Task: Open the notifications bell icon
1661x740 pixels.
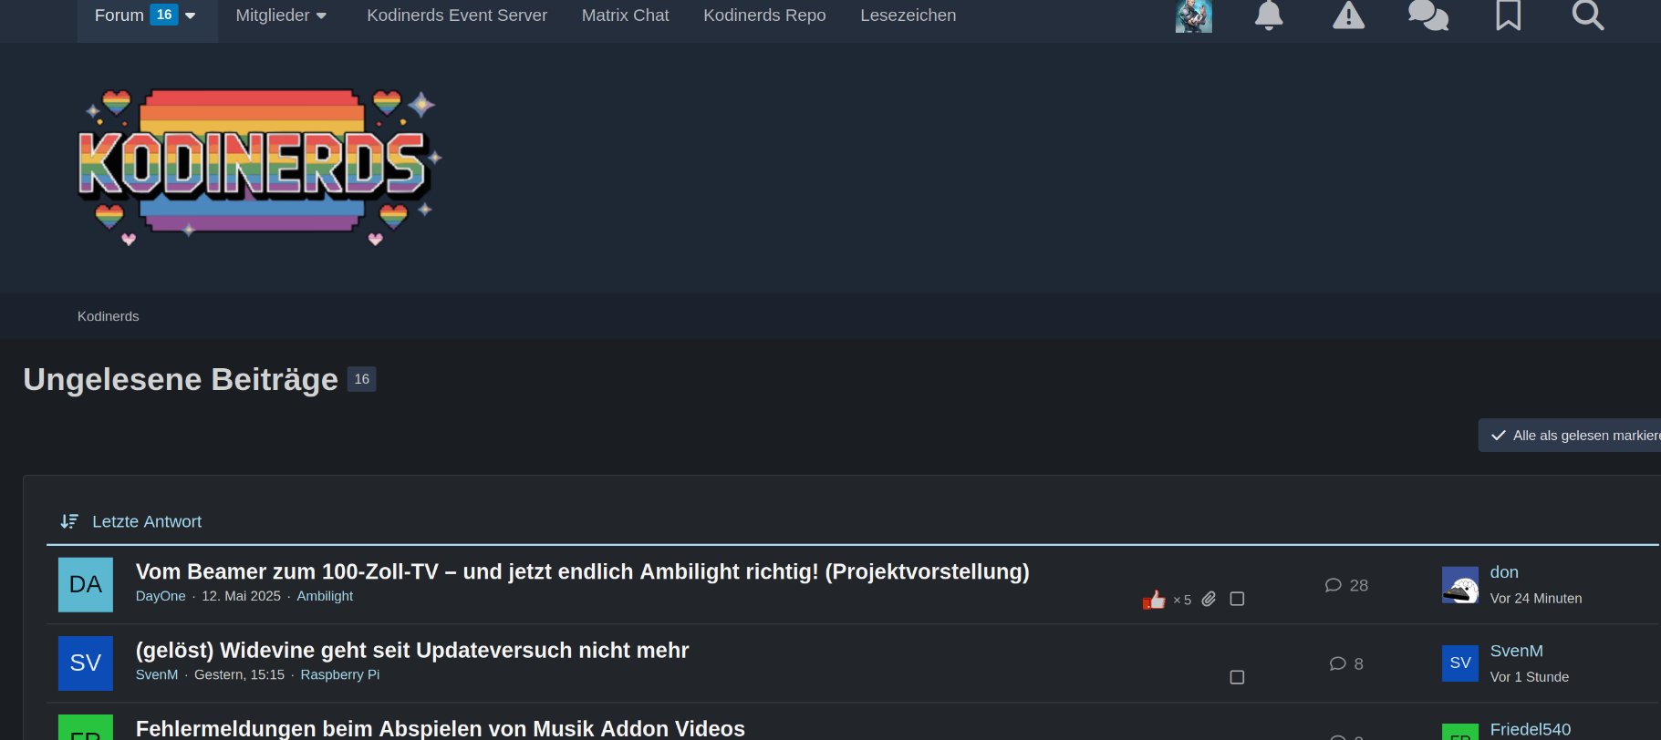Action: pyautogui.click(x=1269, y=15)
